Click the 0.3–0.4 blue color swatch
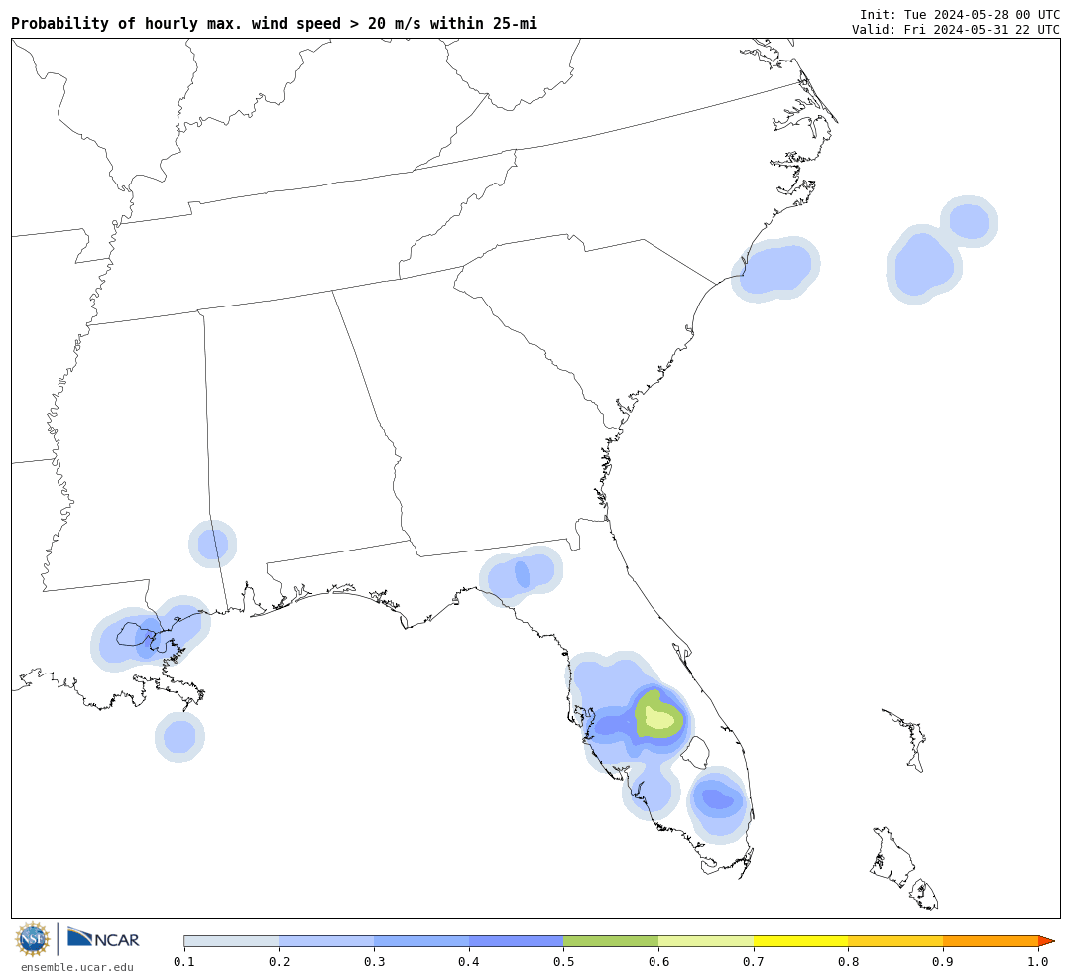Screen dimensions: 1071x980 tap(421, 941)
